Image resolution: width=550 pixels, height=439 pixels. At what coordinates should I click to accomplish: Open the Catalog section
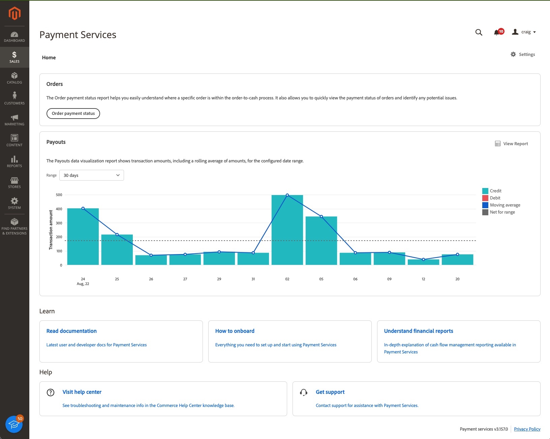pyautogui.click(x=14, y=78)
